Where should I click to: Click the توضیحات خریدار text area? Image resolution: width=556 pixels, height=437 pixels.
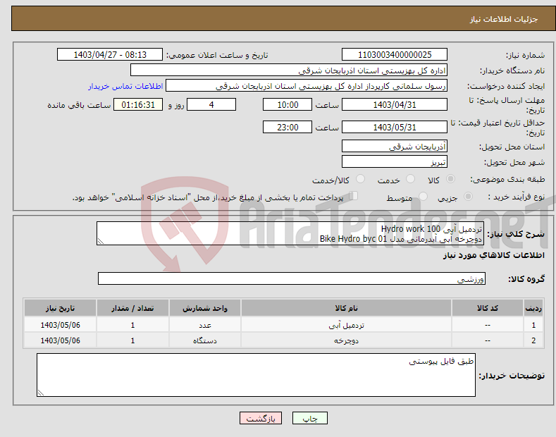click(256, 375)
